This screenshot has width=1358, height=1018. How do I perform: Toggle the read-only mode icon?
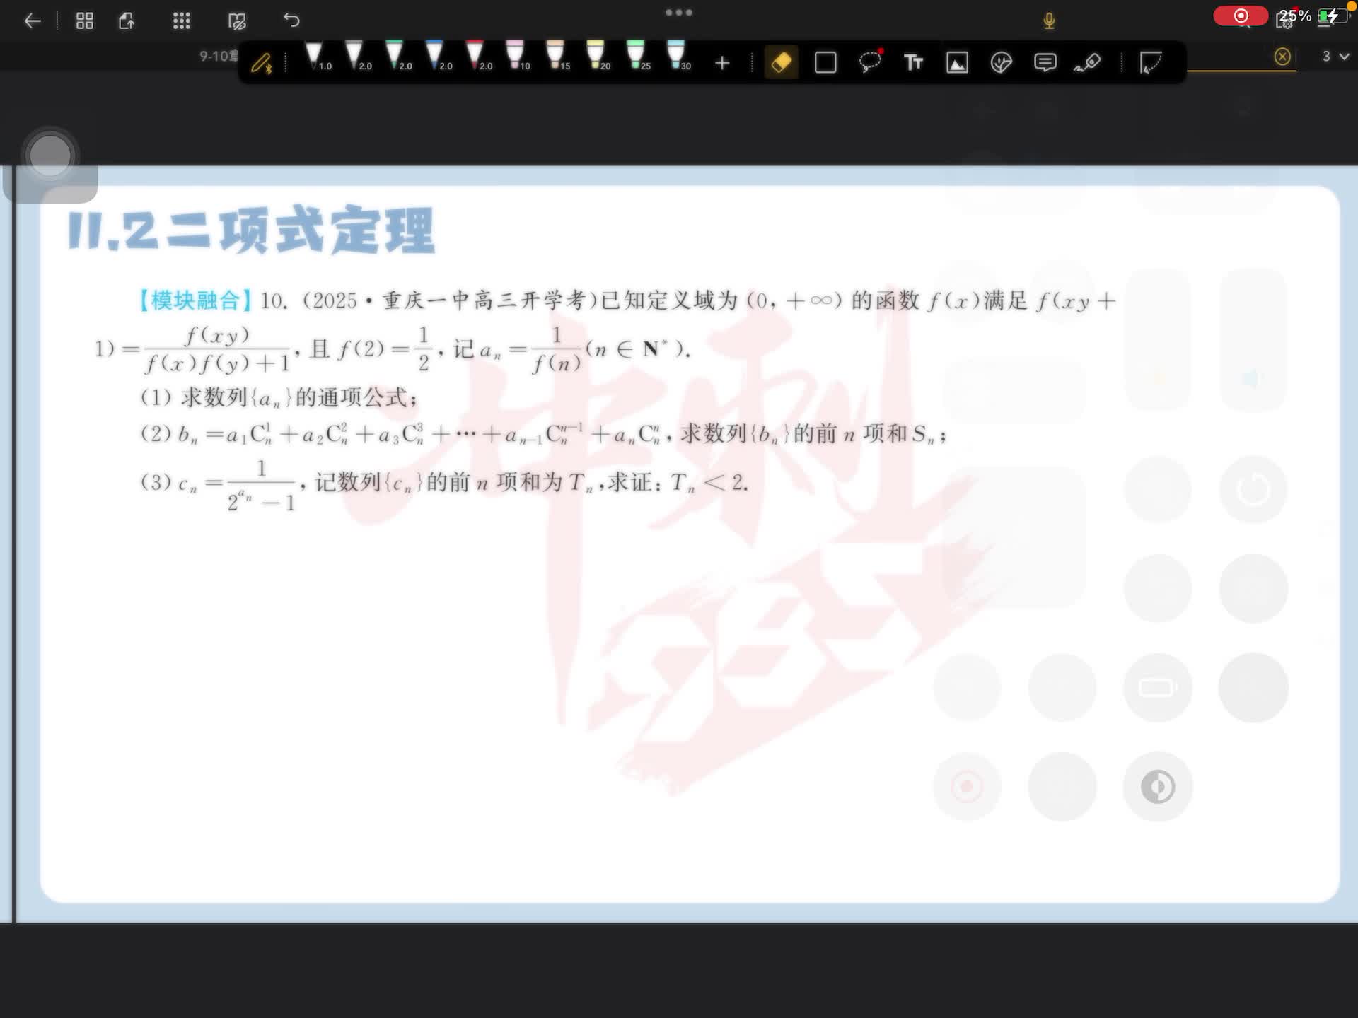[x=237, y=21]
